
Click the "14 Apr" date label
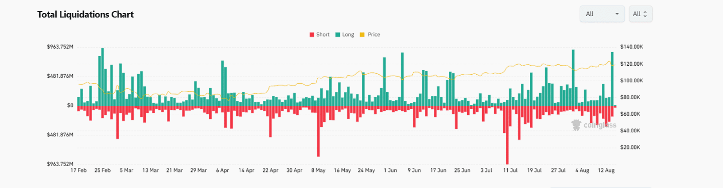(x=246, y=170)
